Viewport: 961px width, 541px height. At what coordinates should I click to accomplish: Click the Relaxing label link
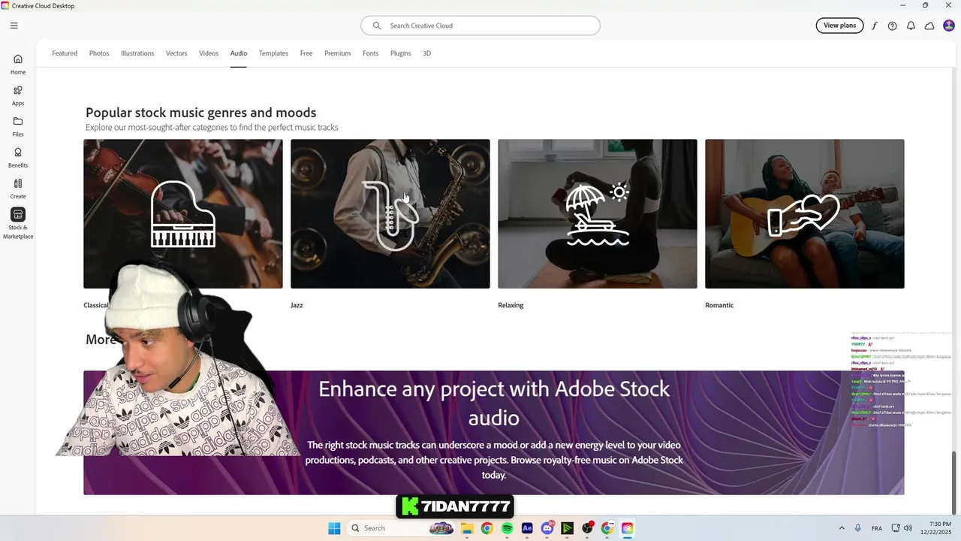pos(511,305)
